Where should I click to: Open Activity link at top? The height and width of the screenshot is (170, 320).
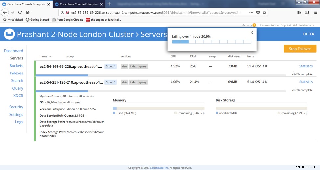tap(247, 25)
